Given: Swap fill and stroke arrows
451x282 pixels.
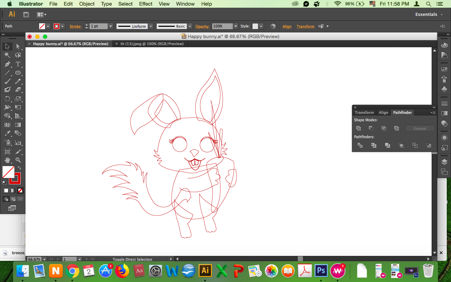Looking at the screenshot, I should point(20,168).
